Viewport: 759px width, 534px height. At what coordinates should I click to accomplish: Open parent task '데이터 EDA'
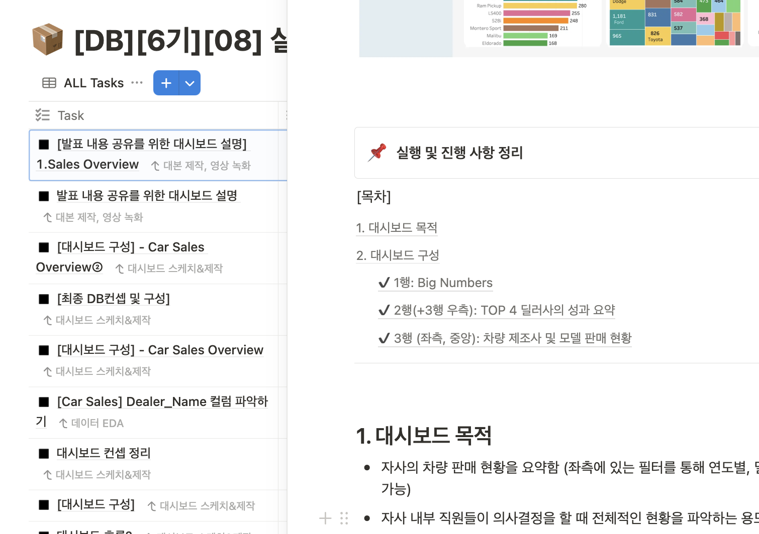pos(91,423)
